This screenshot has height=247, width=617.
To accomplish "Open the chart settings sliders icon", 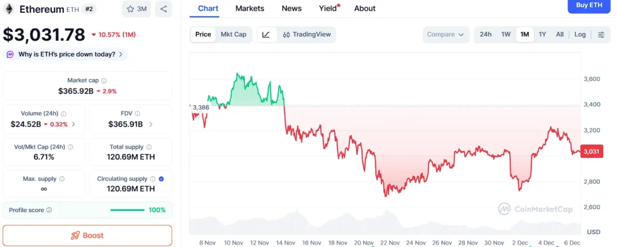I will pyautogui.click(x=601, y=34).
